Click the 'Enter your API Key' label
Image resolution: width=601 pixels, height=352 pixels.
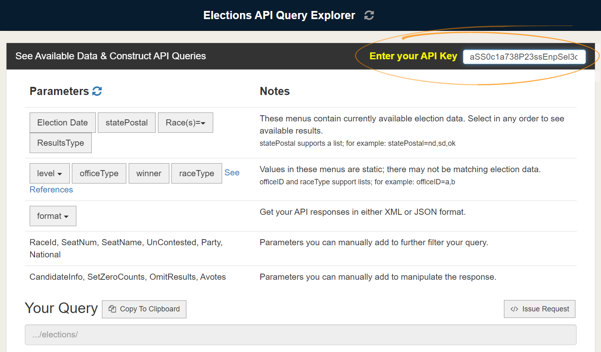pos(413,56)
